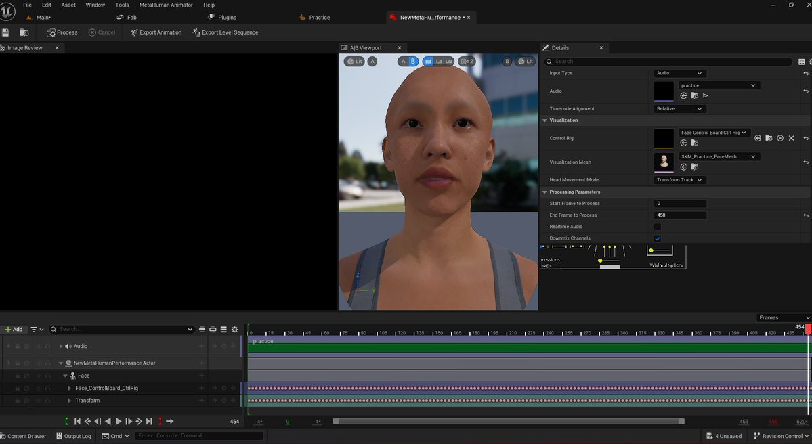
Task: Uncheck the Downmix Channels checkbox
Action: (658, 238)
